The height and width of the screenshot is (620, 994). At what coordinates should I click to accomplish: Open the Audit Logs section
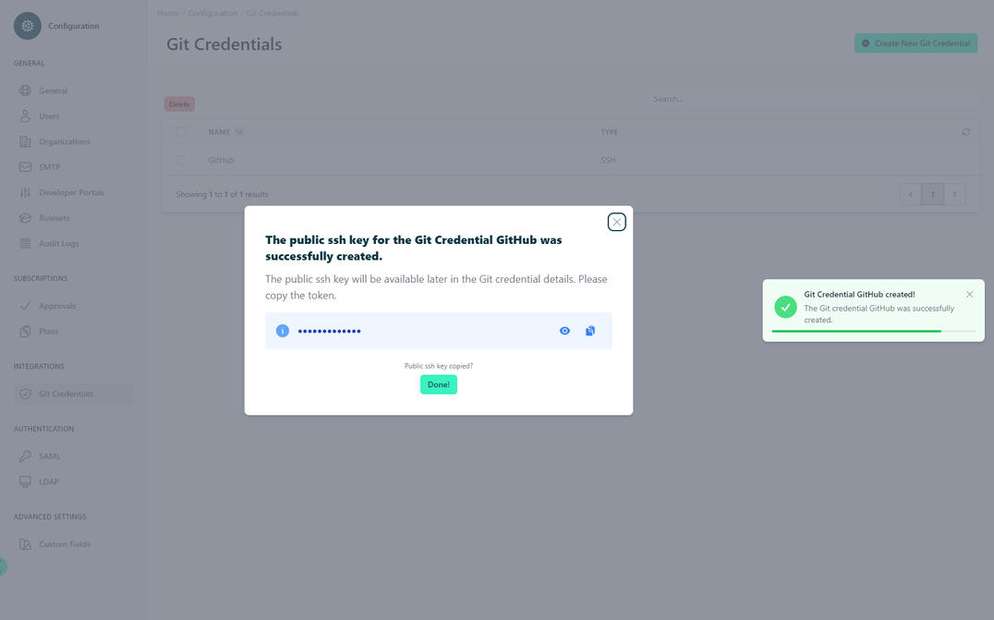point(26,243)
